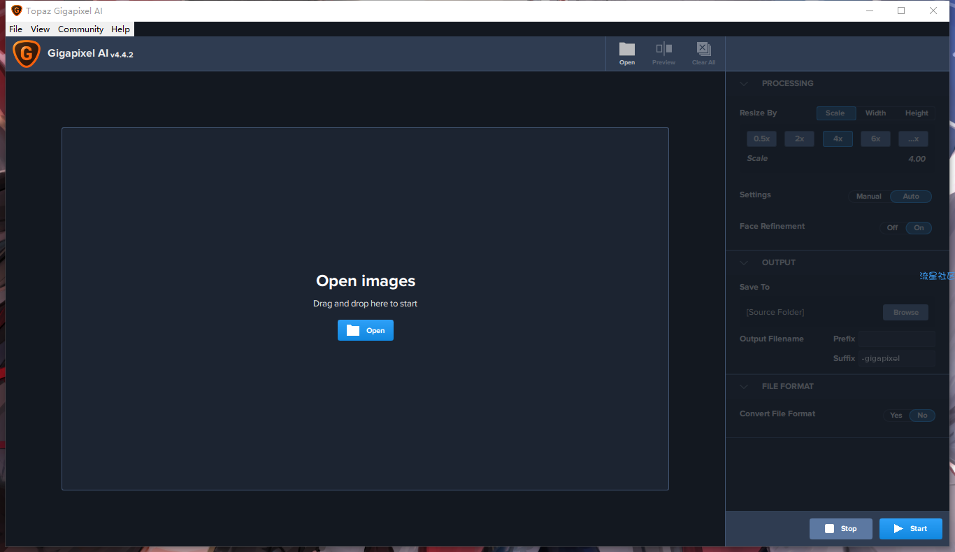This screenshot has height=552, width=955.
Task: Click the Clear All toolbar icon
Action: [x=703, y=53]
